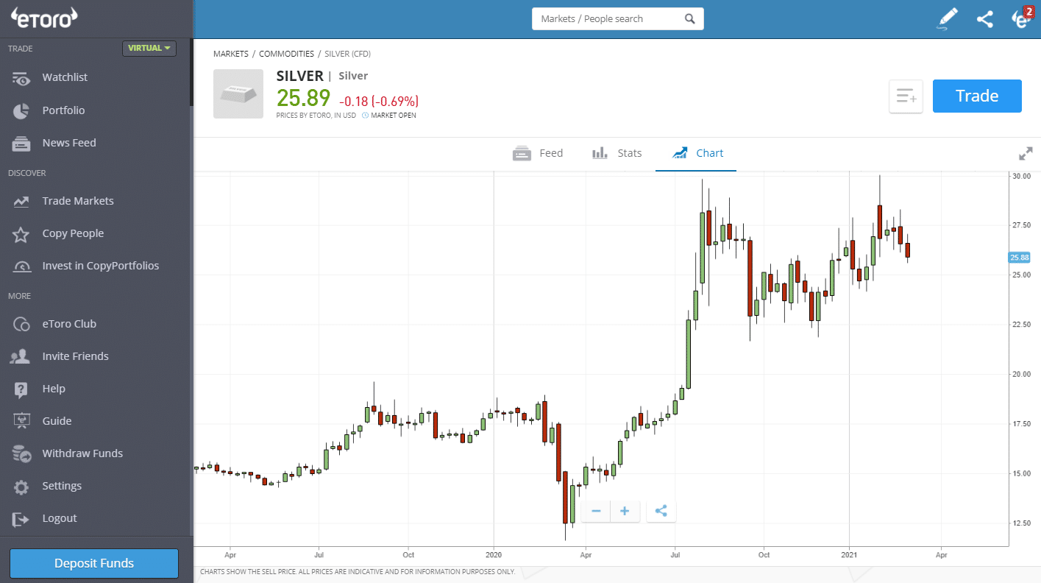
Task: Open Copy People
Action: (x=73, y=233)
